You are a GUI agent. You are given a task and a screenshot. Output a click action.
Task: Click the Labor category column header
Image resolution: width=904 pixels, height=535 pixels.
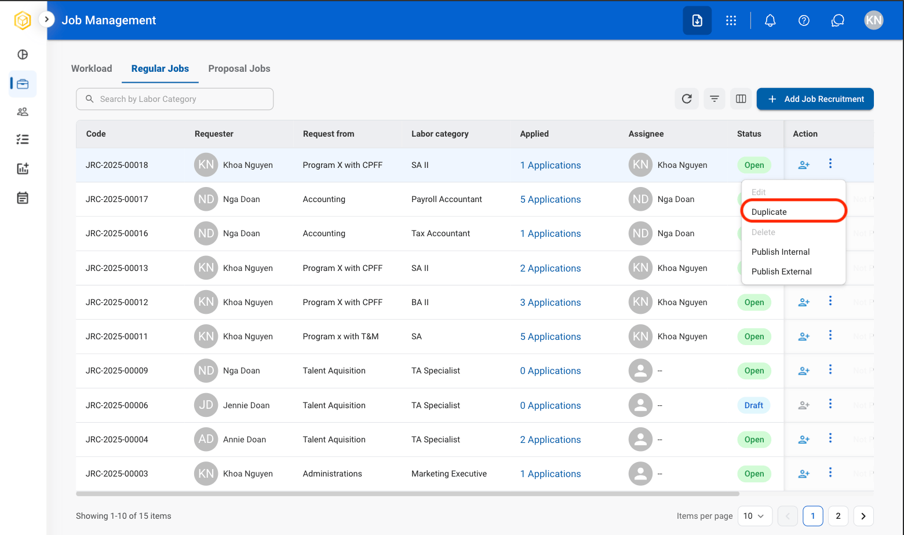(440, 134)
